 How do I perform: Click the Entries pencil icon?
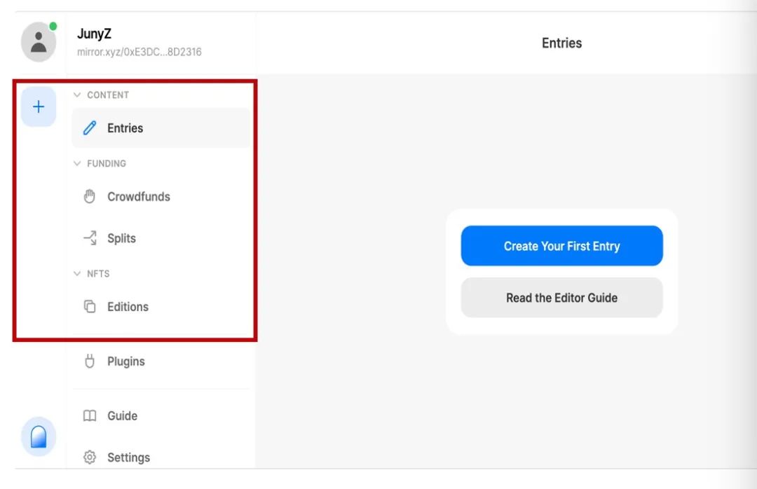(x=90, y=128)
